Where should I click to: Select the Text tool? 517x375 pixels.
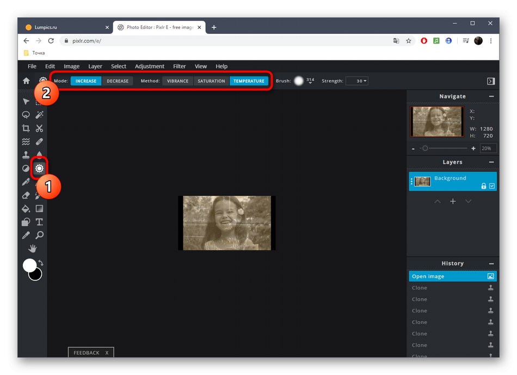(39, 222)
